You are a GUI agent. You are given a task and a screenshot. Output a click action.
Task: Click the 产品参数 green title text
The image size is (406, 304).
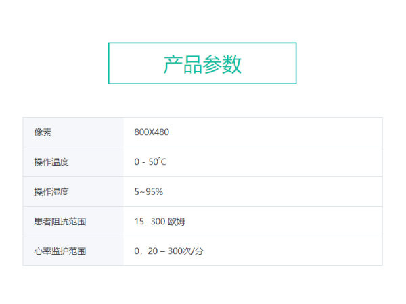coord(202,64)
